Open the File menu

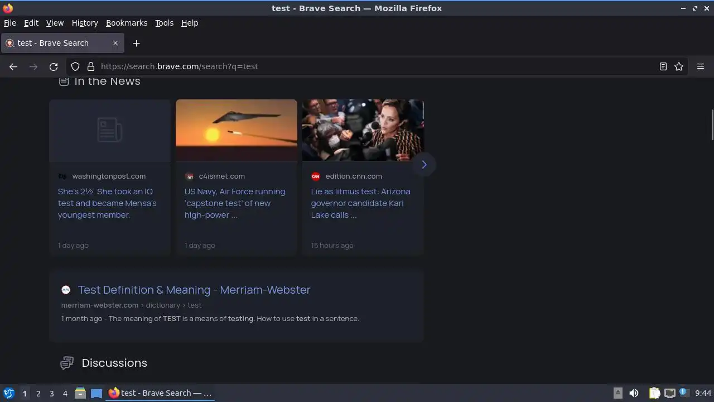click(10, 23)
